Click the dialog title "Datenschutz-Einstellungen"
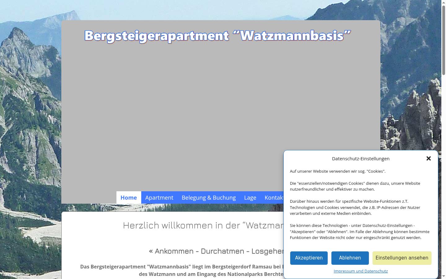 pyautogui.click(x=361, y=158)
